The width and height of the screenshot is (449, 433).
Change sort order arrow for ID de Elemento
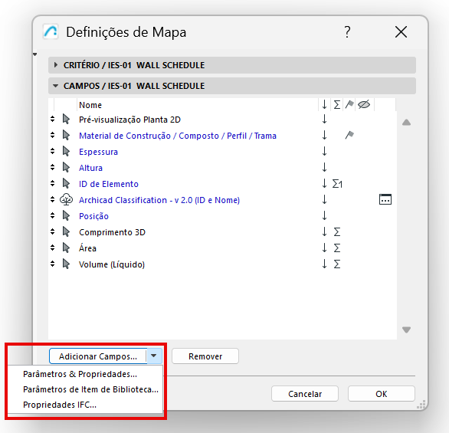pos(324,183)
